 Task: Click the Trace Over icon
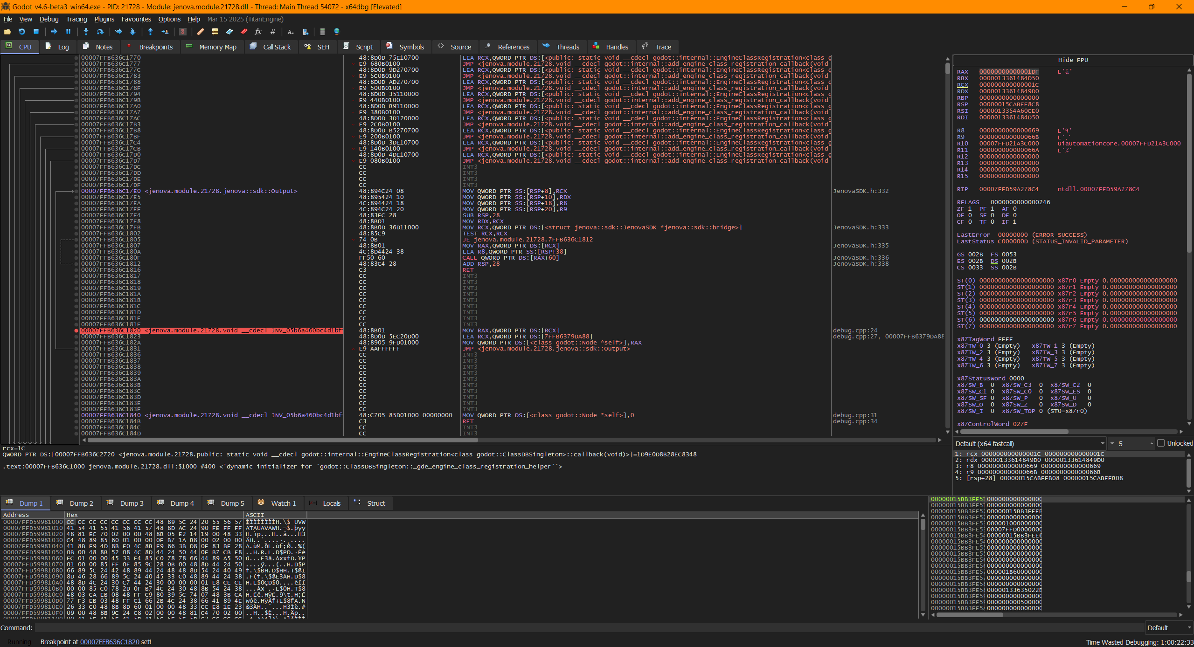(132, 32)
